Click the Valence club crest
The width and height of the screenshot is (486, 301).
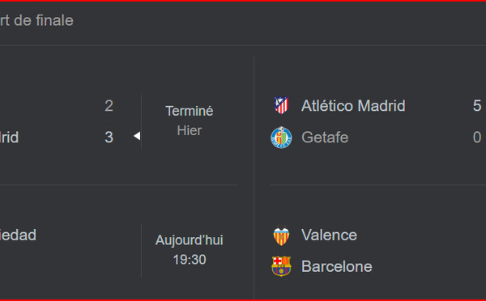[x=281, y=236]
